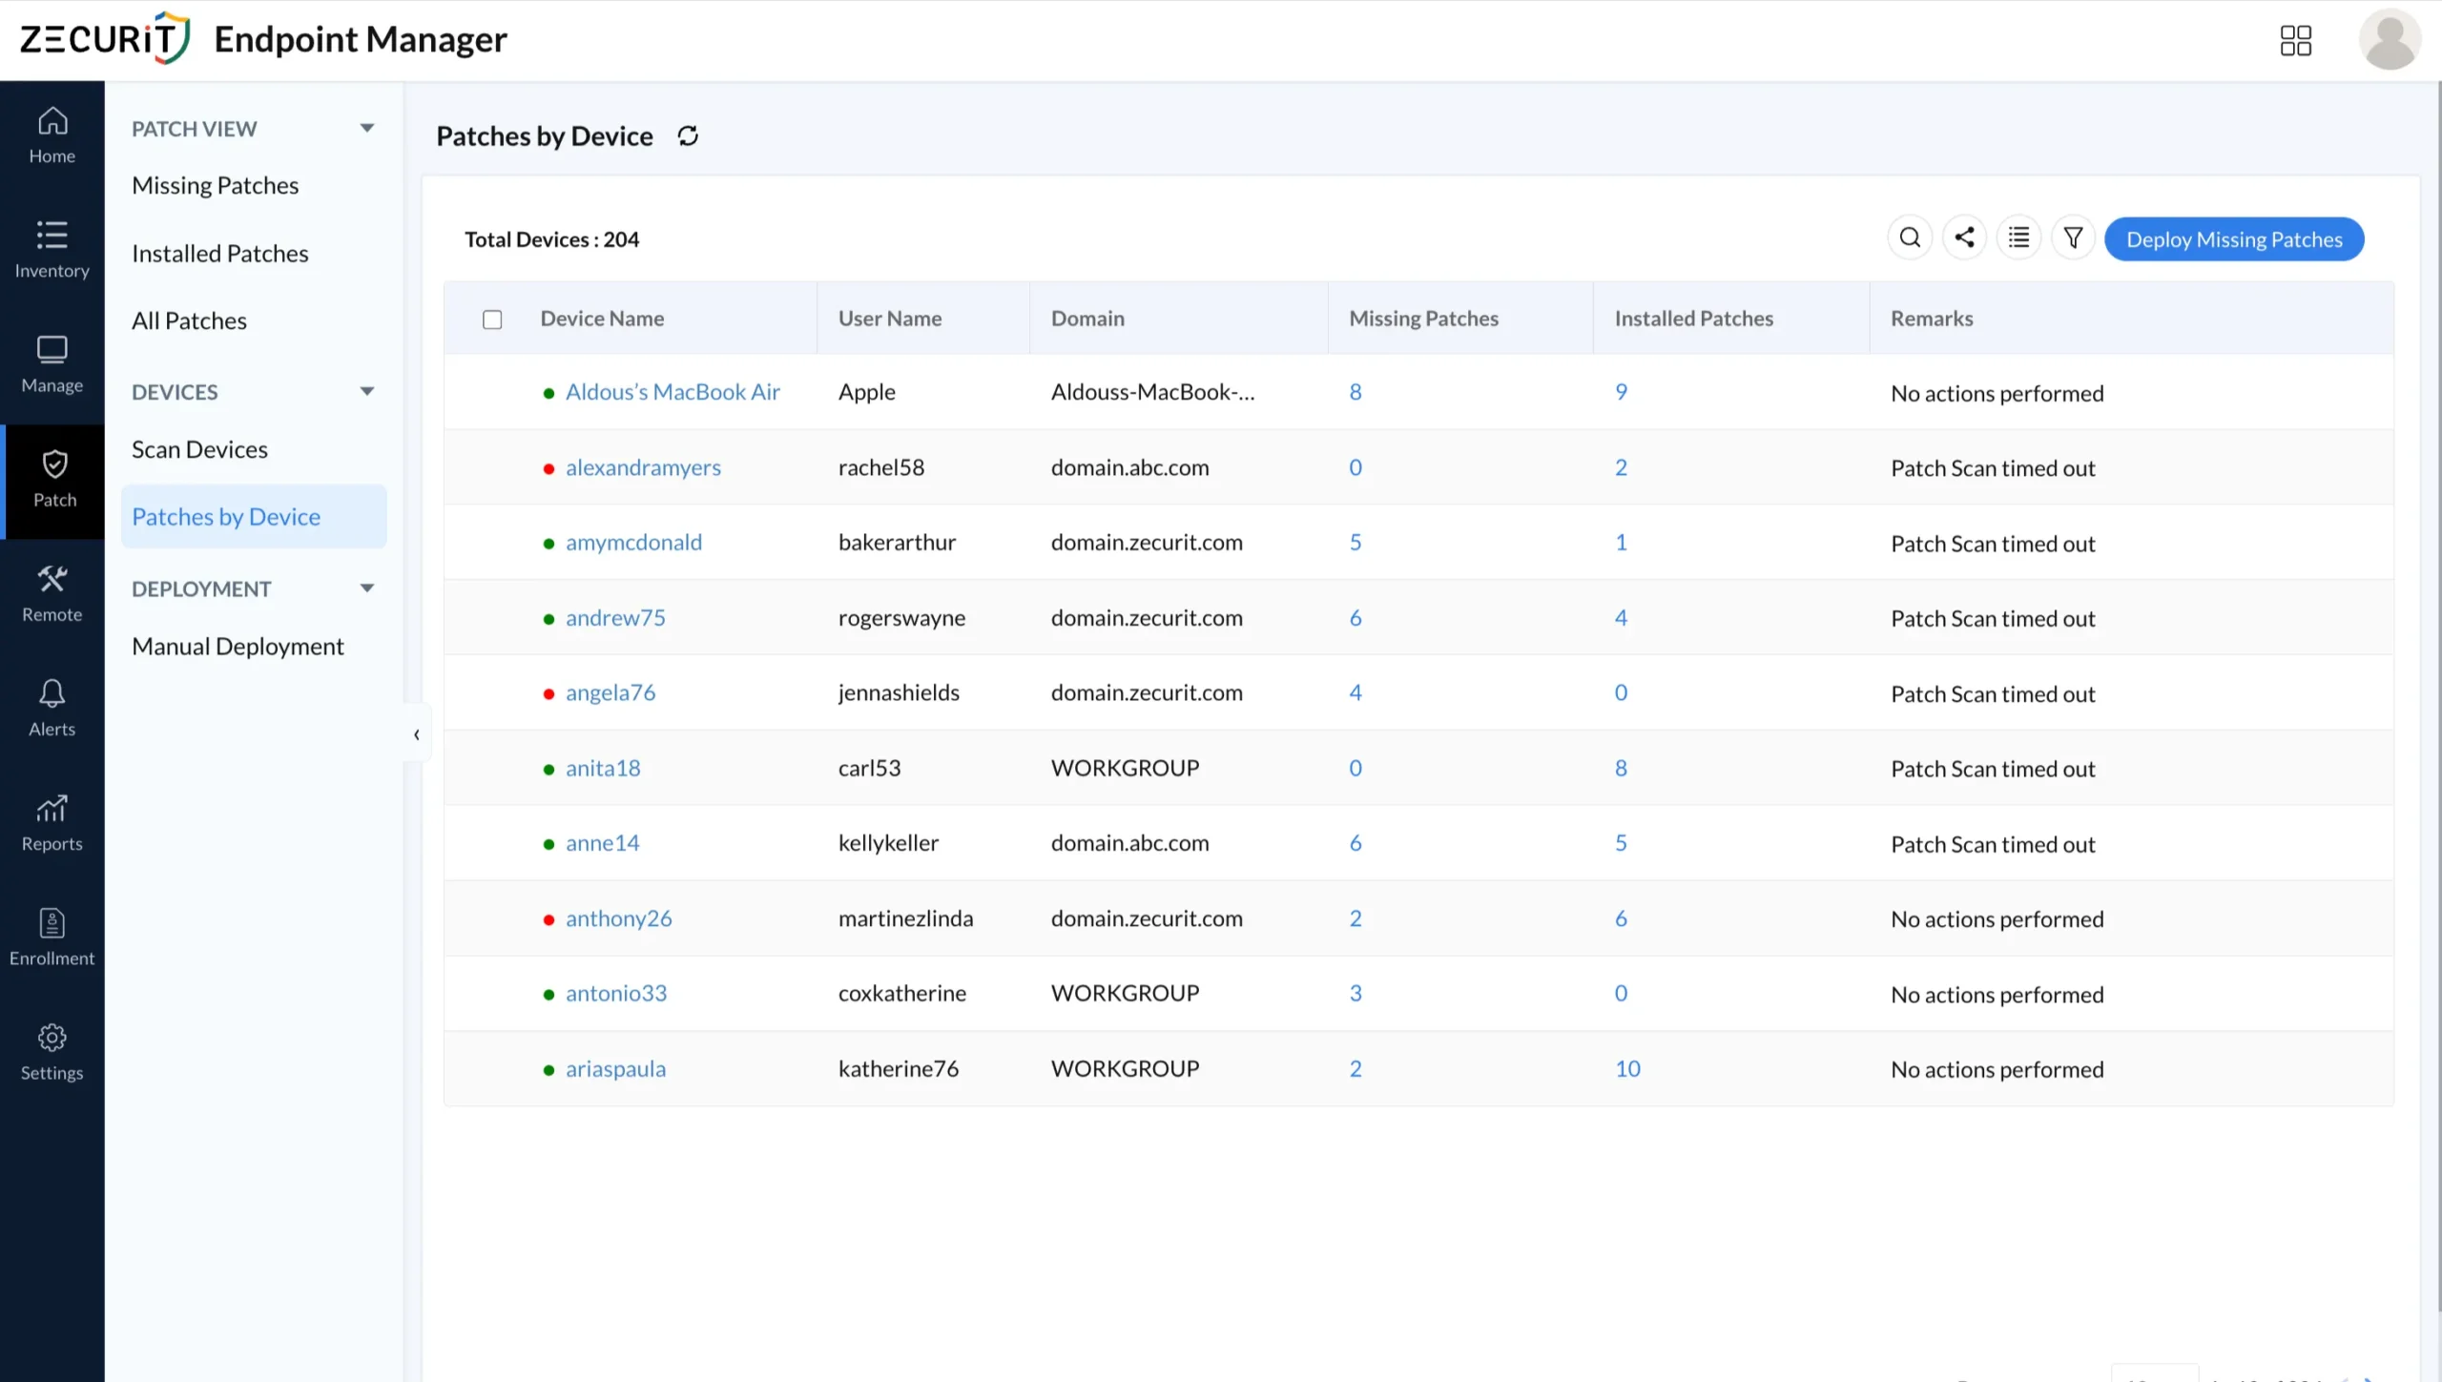Click the Device Name column header

click(x=602, y=319)
